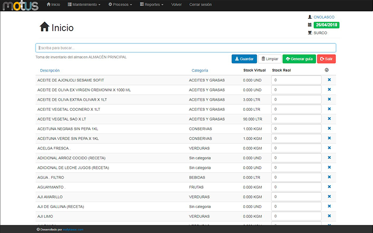The width and height of the screenshot is (373, 233).
Task: Delete the AGUA . FILTRO row
Action: point(329,177)
